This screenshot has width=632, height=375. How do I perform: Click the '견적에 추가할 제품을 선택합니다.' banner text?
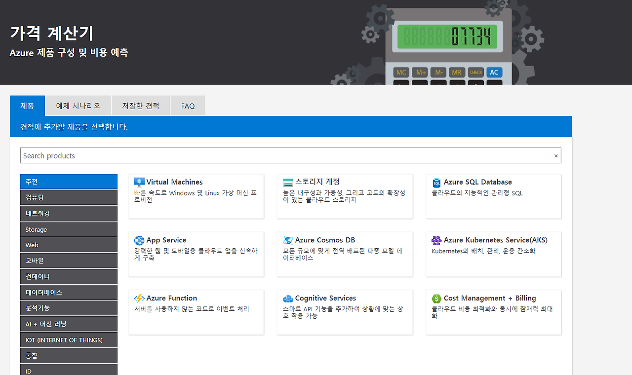click(x=74, y=127)
